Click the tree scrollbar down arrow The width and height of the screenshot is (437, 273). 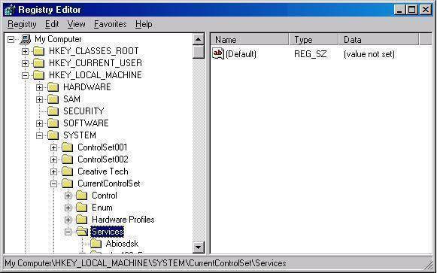[199, 247]
